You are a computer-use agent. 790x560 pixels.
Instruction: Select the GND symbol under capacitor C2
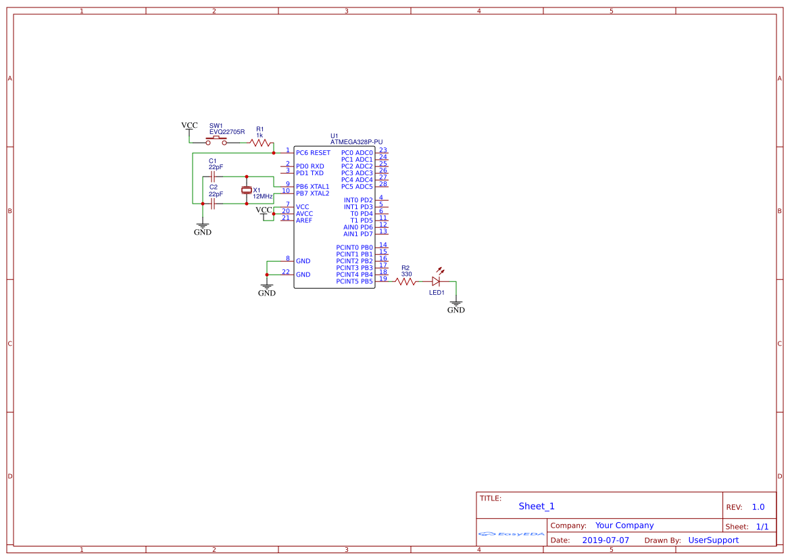[x=202, y=226]
